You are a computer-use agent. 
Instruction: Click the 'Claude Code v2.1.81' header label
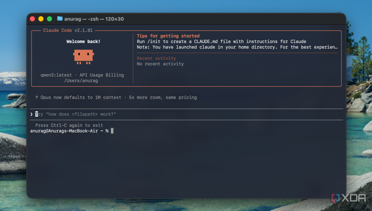point(68,31)
